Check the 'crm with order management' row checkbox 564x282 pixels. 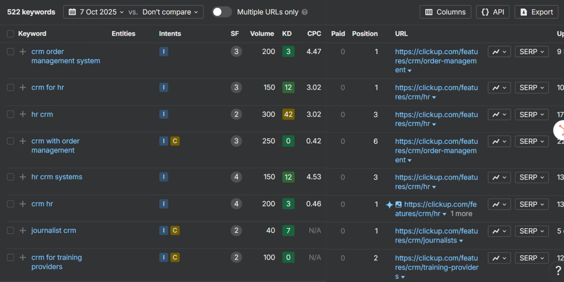[x=11, y=141]
